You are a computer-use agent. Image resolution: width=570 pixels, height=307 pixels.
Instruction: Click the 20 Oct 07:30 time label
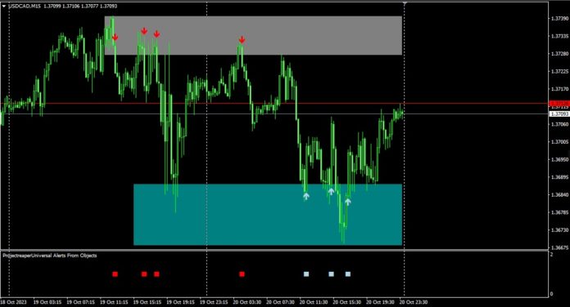click(280, 302)
